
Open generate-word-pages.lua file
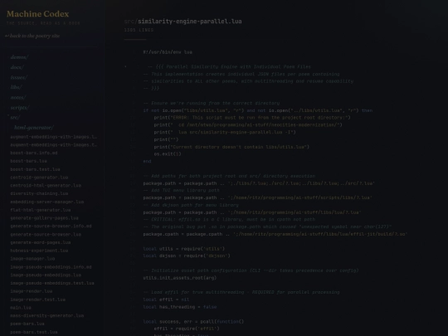(x=41, y=242)
